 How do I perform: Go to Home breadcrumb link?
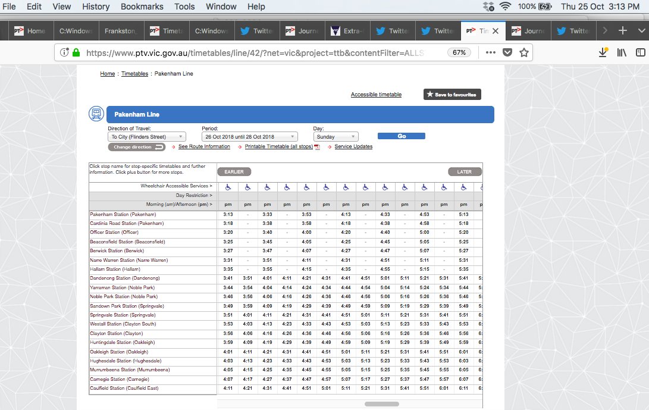108,74
